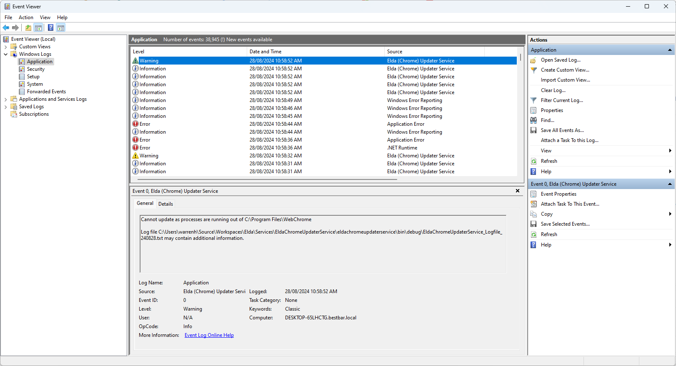Close the event preview pane
Screen dimensions: 676x366
click(518, 191)
